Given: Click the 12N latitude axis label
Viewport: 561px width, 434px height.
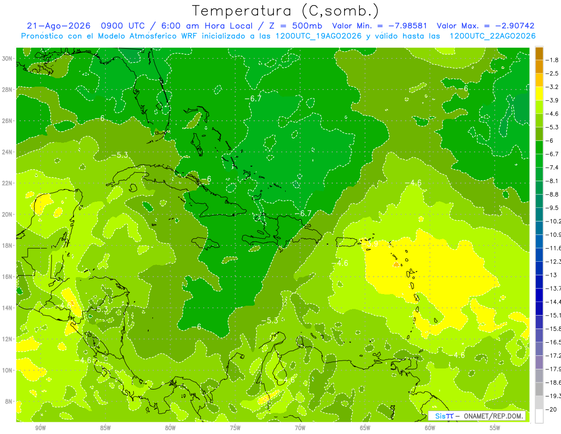Looking at the screenshot, I should coord(7,339).
